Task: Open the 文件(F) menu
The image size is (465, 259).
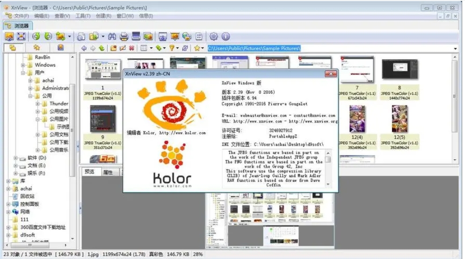Action: point(21,16)
